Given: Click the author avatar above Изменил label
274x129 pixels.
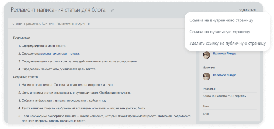Looking at the screenshot, I should coord(206,55).
